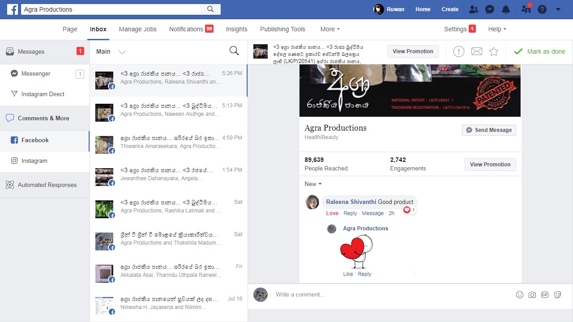573x322 pixels.
Task: Click the love reaction count badge
Action: [x=409, y=210]
